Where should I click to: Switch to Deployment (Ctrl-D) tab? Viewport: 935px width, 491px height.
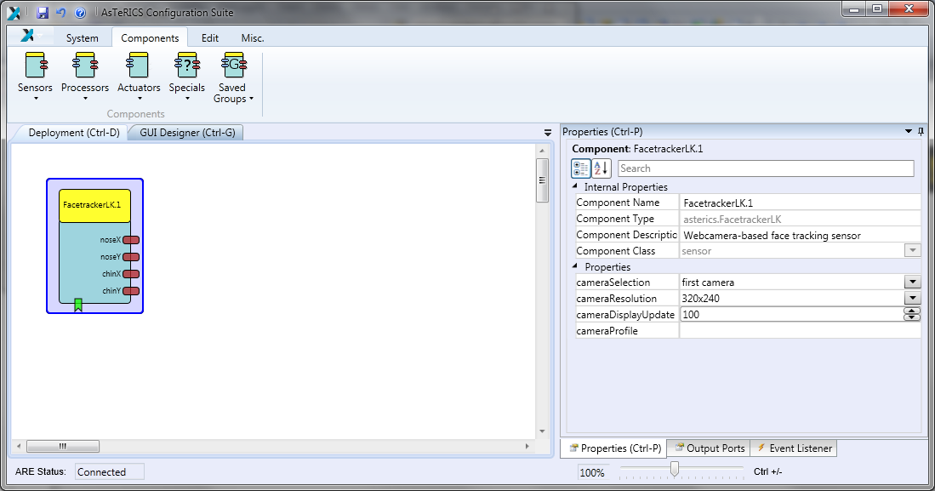[x=74, y=133]
